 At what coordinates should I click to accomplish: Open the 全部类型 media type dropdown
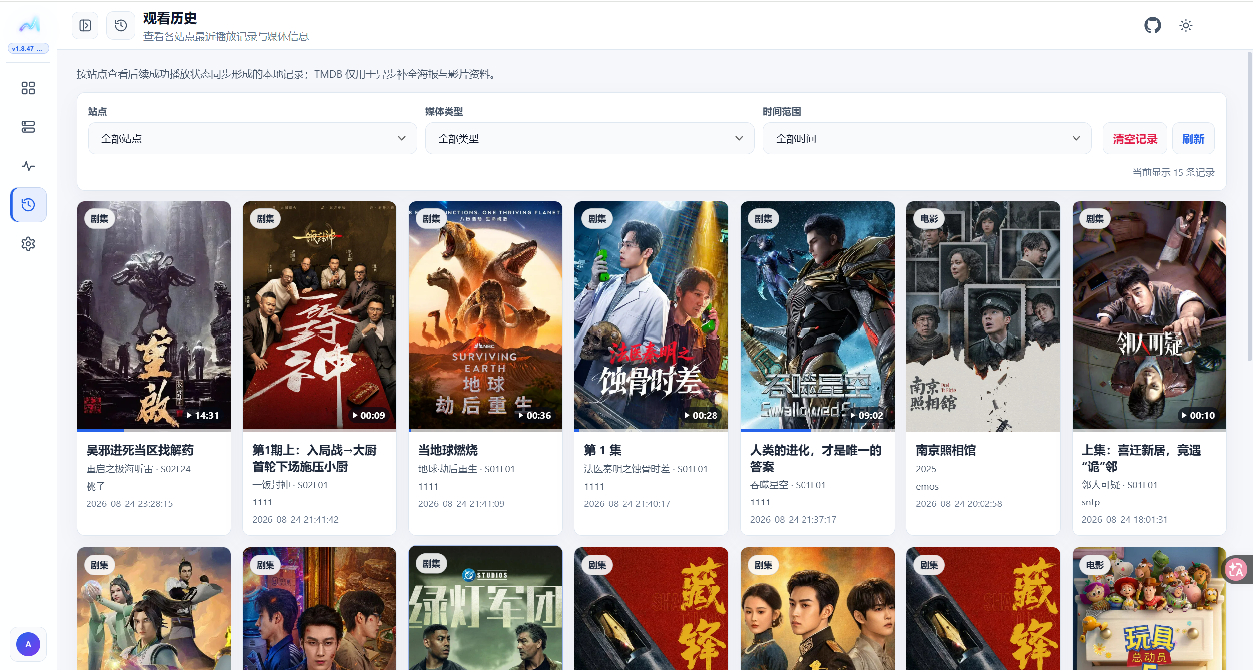[590, 138]
